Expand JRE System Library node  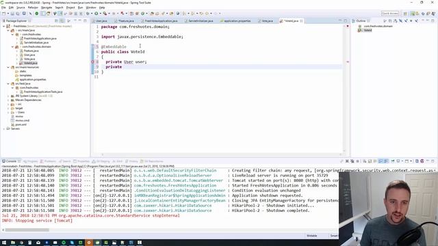point(8,96)
